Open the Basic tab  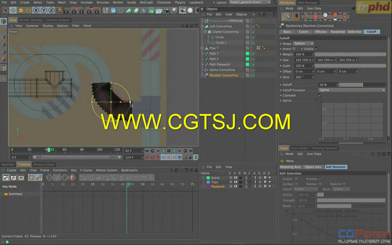(287, 32)
